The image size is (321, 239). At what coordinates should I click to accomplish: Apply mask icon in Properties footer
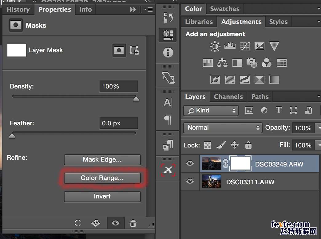pos(96,223)
